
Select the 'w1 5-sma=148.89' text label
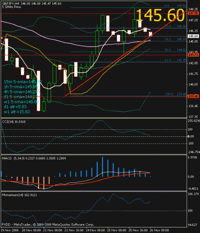[21, 102]
